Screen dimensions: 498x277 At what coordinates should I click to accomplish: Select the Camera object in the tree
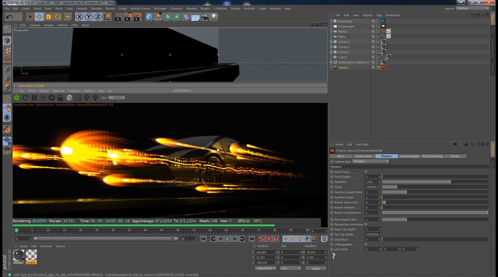[343, 67]
